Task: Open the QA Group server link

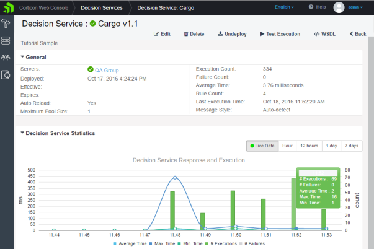Action: pos(107,70)
